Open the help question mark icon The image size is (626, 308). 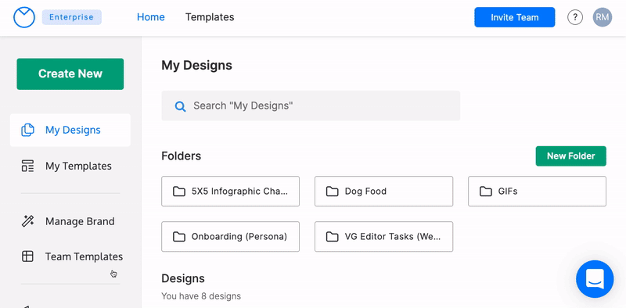coord(575,17)
